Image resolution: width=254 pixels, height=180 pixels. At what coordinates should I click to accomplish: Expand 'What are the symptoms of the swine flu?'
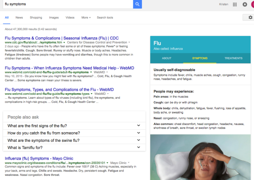pyautogui.click(x=74, y=140)
